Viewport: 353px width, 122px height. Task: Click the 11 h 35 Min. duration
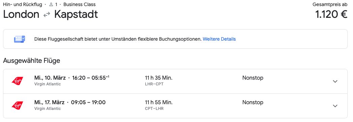(x=159, y=78)
